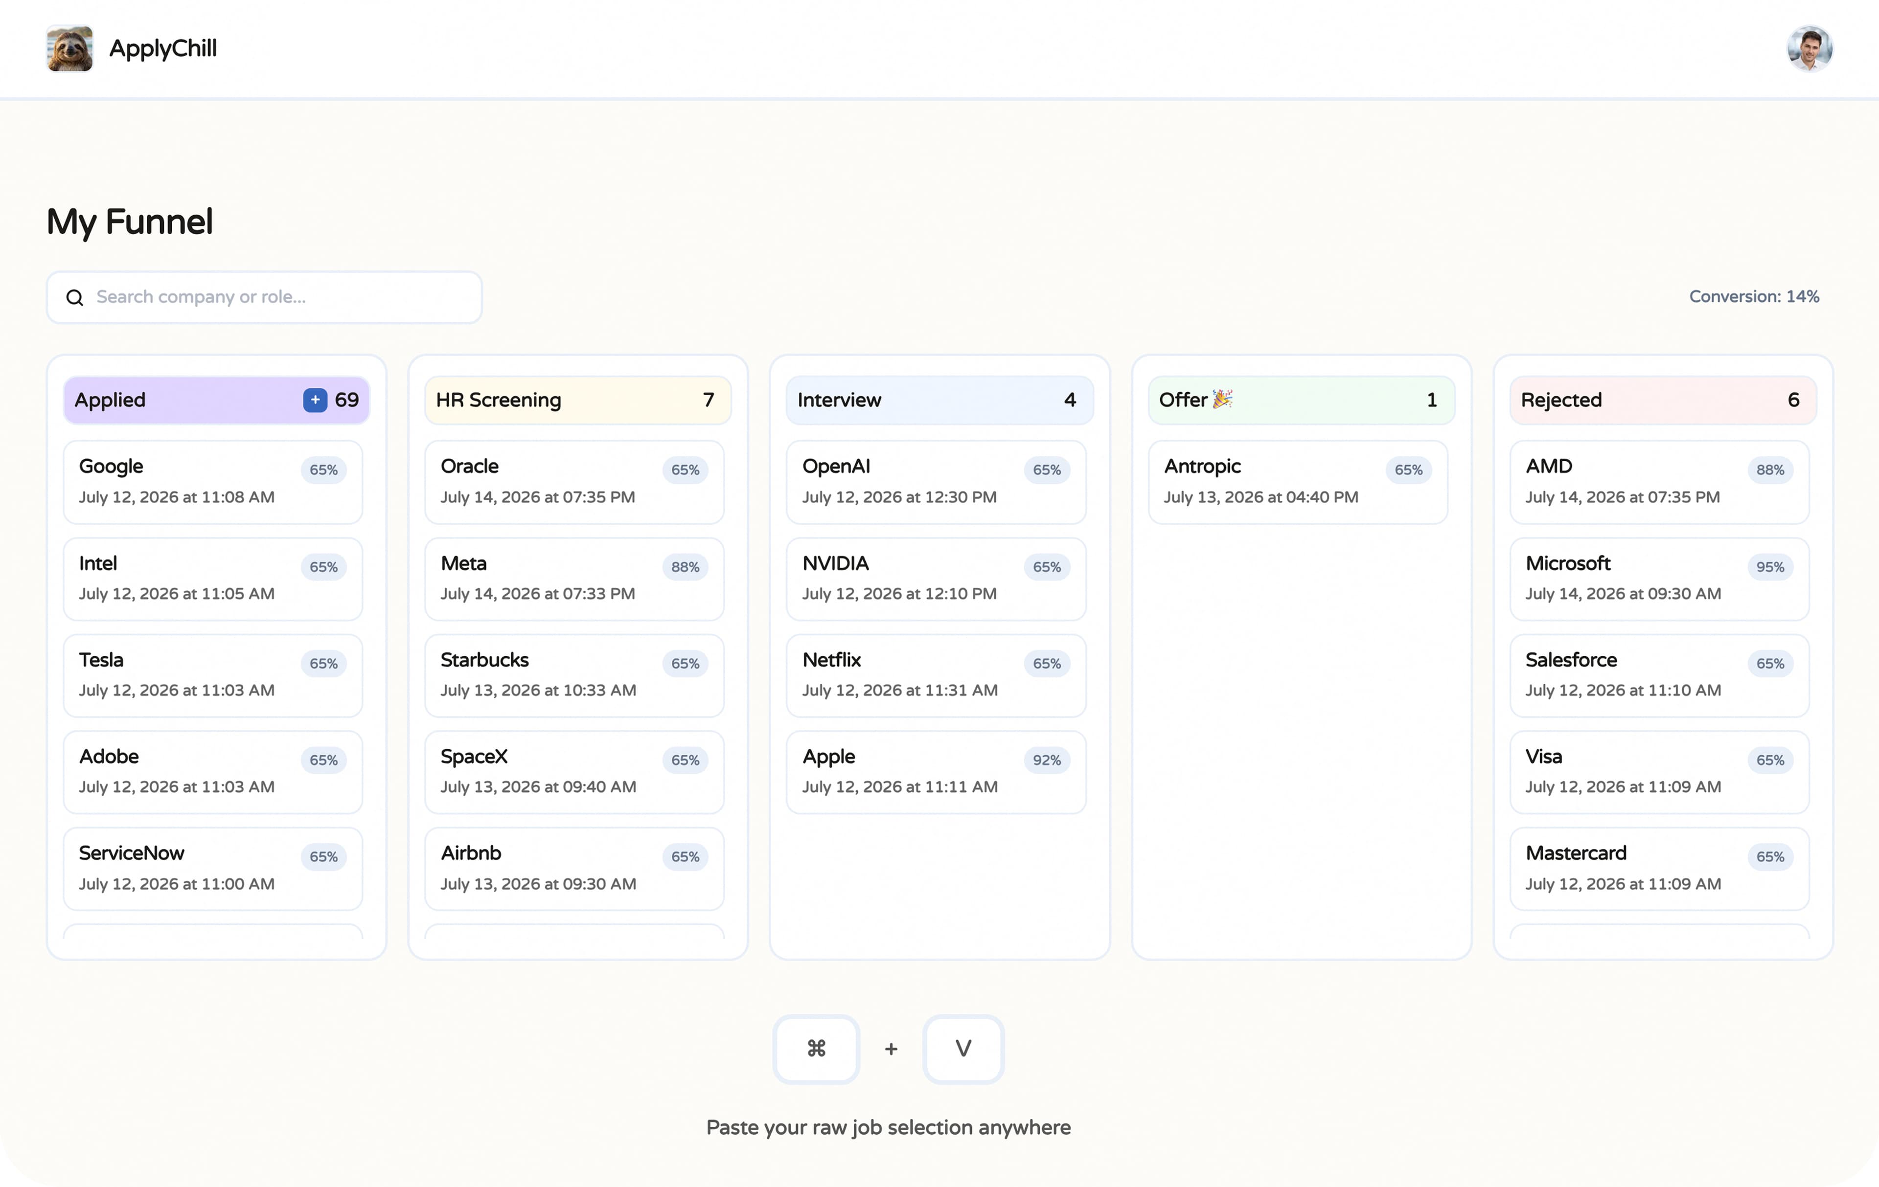Select the Offer column header

coord(1302,400)
